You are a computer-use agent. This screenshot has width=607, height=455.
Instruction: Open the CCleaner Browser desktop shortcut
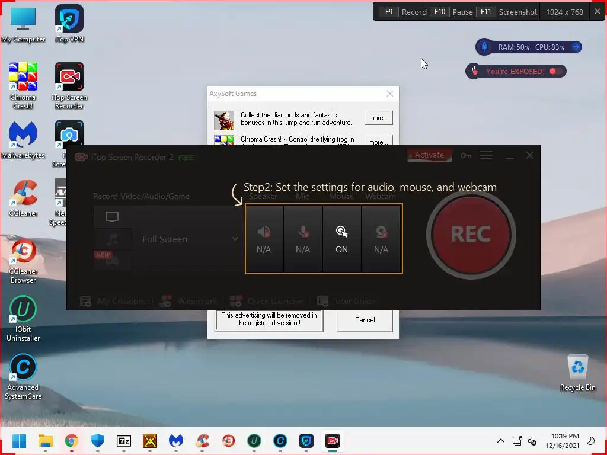[x=23, y=261]
